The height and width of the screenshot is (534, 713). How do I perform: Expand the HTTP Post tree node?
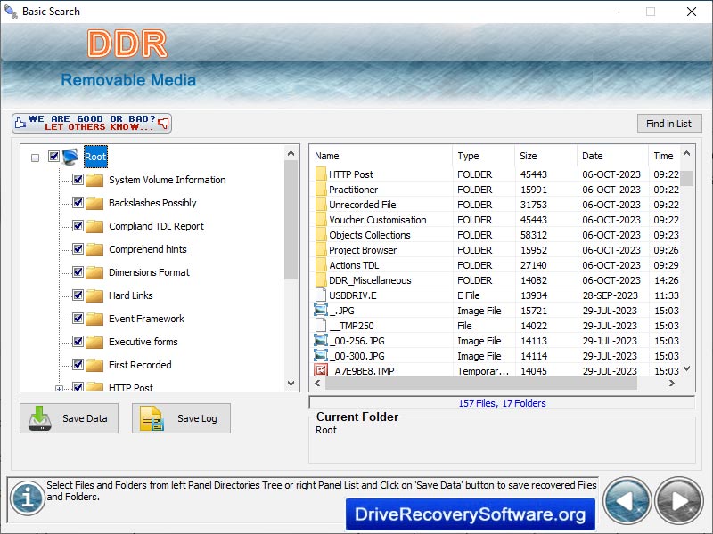(x=59, y=388)
